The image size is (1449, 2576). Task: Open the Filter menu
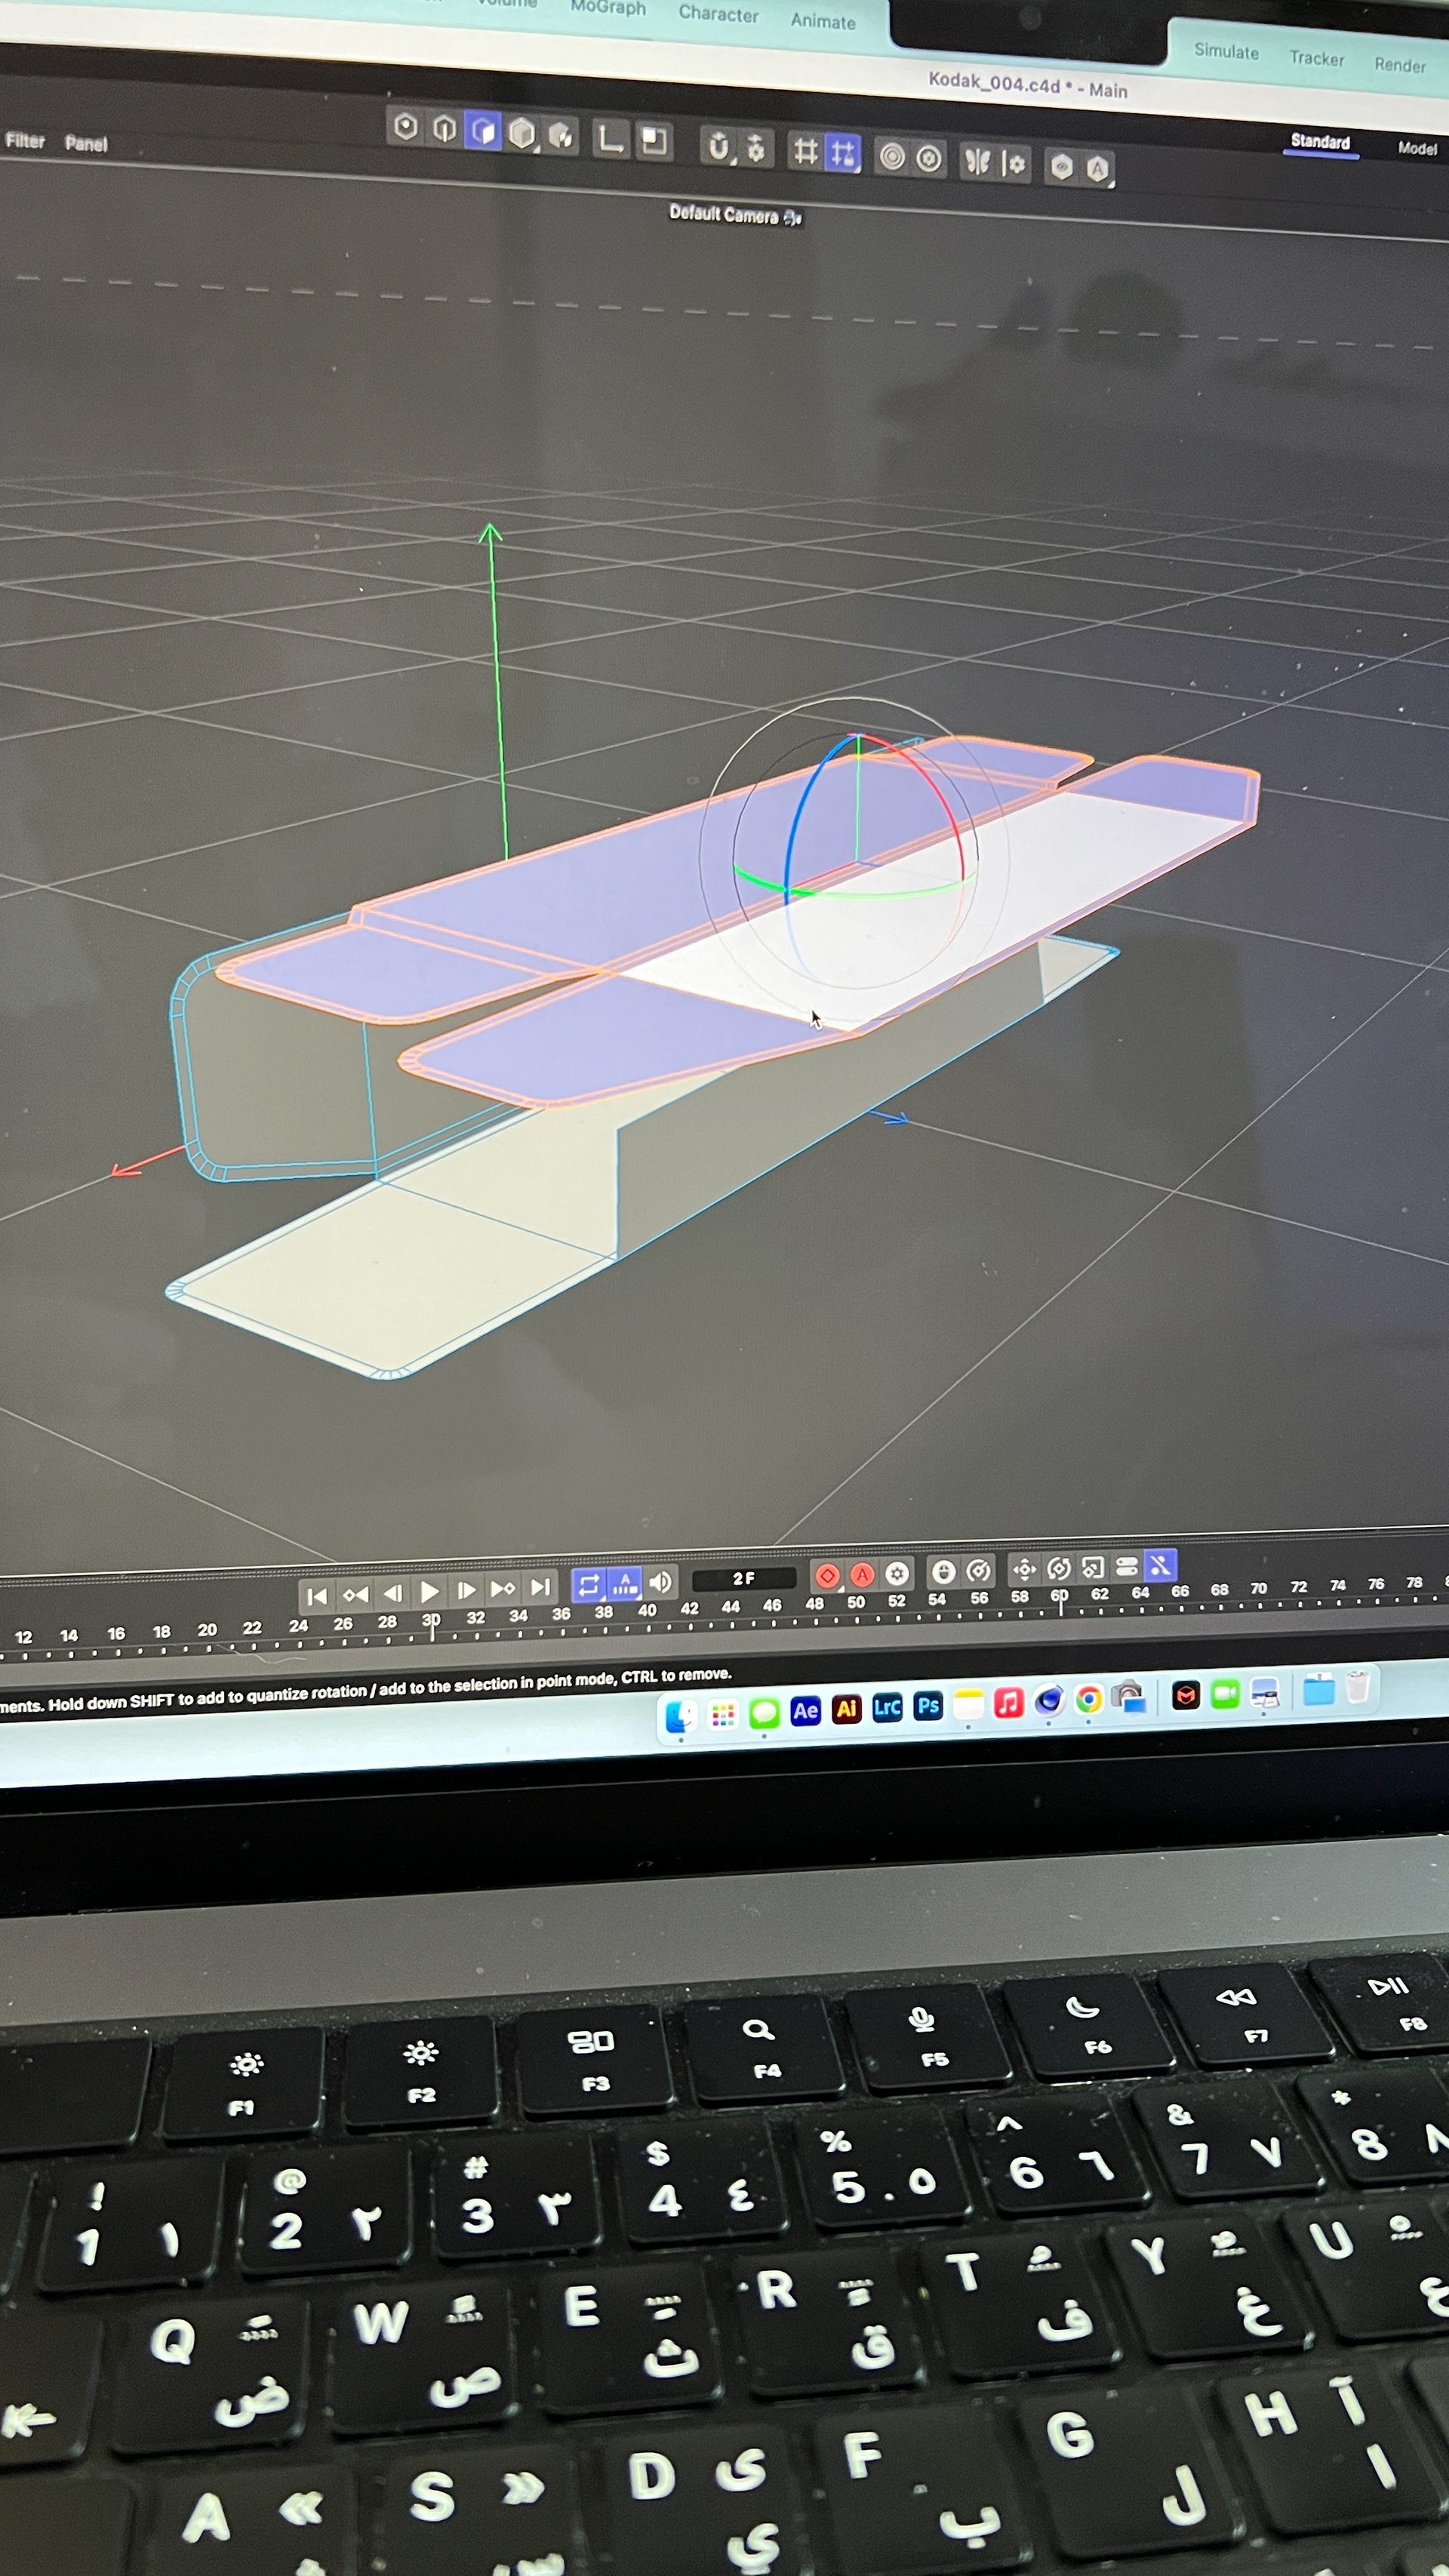(25, 141)
